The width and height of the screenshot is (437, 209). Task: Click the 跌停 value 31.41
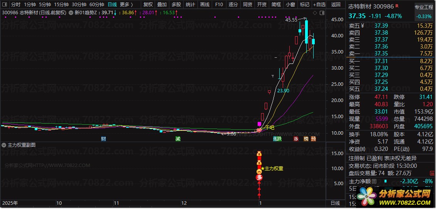coord(426,97)
